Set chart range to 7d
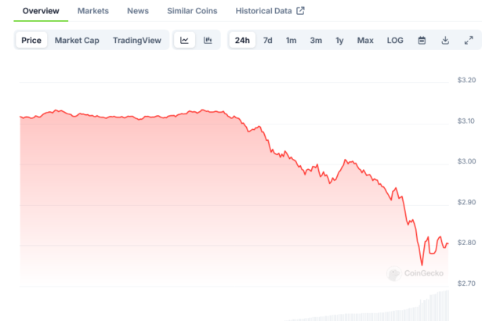 (268, 40)
